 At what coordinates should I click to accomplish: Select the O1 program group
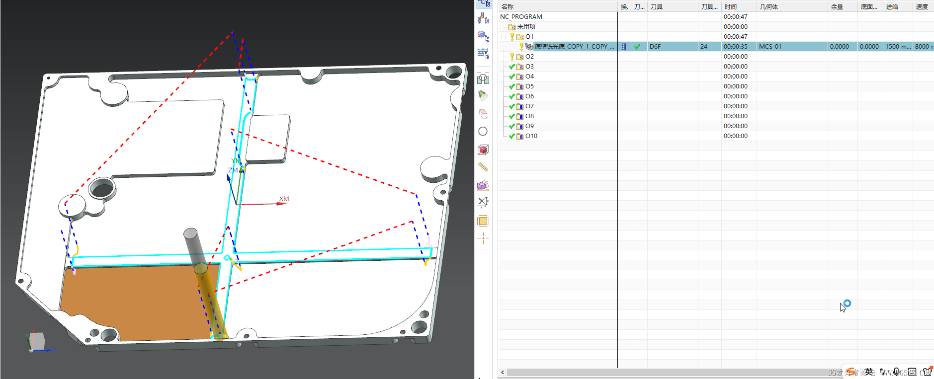click(x=529, y=37)
